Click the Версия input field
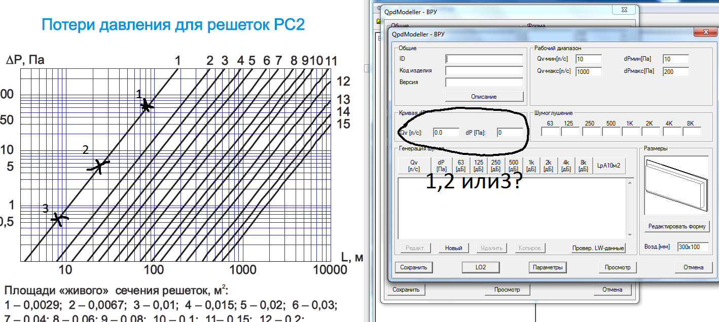Viewport: 719px width, 322px height. [x=484, y=82]
